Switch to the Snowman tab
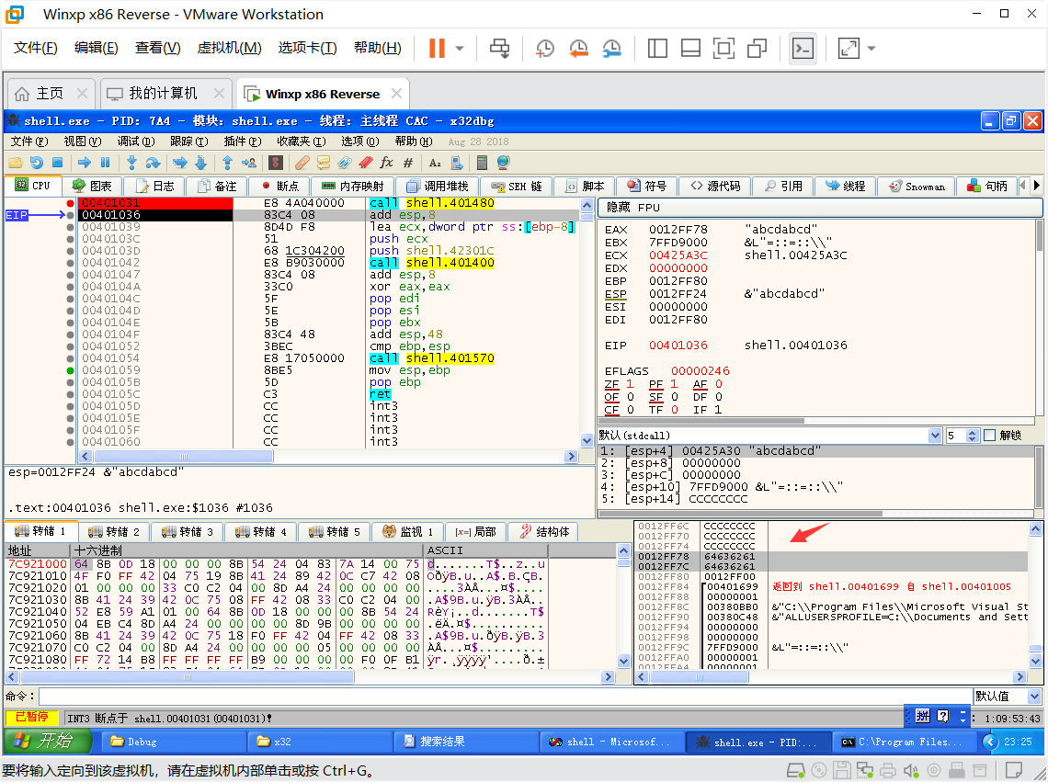Image resolution: width=1048 pixels, height=782 pixels. click(917, 186)
